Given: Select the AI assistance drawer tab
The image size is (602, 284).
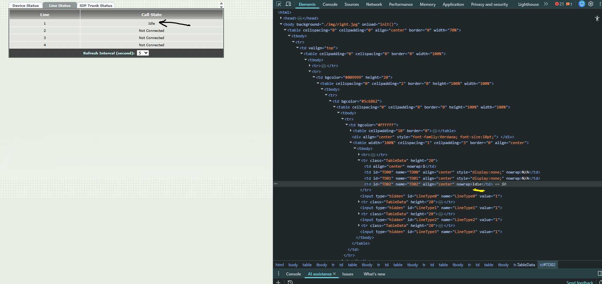Looking at the screenshot, I should 320,274.
